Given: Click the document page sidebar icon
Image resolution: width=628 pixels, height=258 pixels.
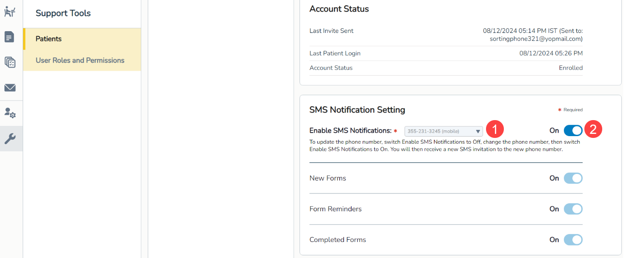Looking at the screenshot, I should point(10,37).
